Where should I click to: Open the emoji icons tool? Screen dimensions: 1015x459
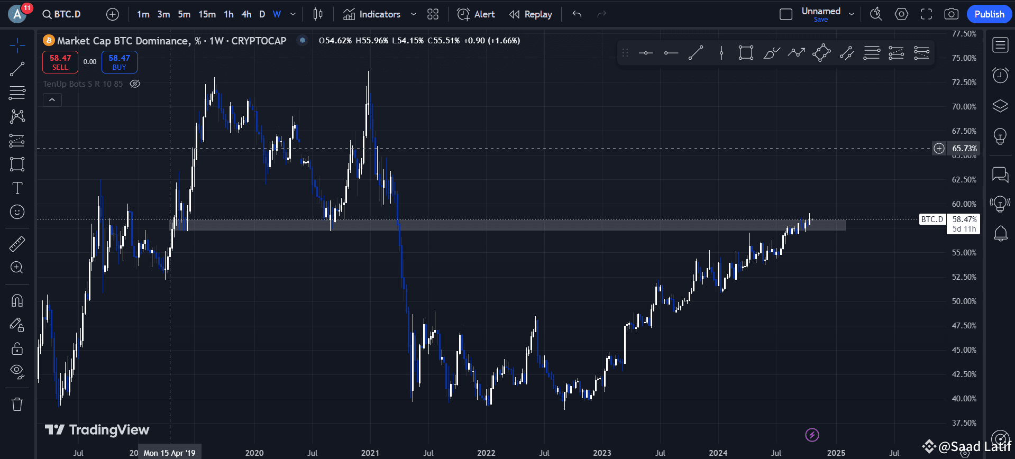pyautogui.click(x=17, y=212)
